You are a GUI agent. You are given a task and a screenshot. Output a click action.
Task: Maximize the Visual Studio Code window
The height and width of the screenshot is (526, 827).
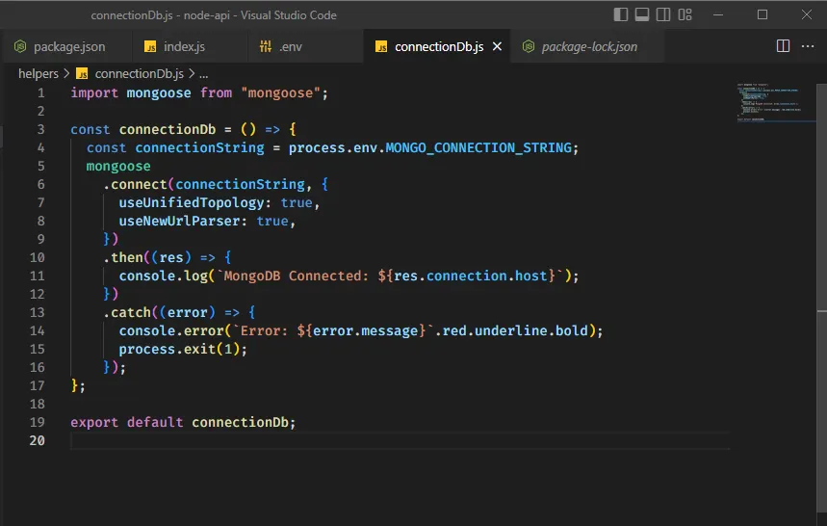tap(762, 14)
